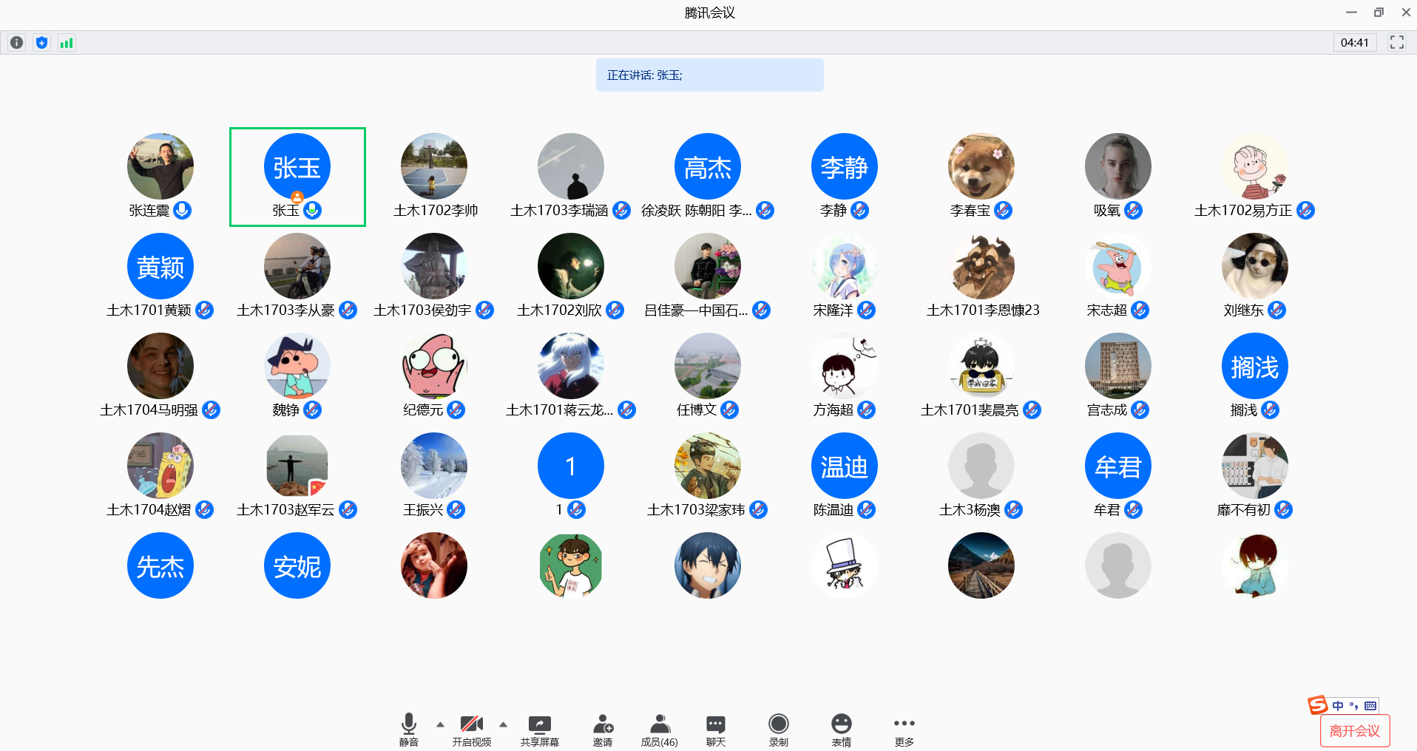Start recording the meeting
1417x751 pixels.
(x=778, y=729)
